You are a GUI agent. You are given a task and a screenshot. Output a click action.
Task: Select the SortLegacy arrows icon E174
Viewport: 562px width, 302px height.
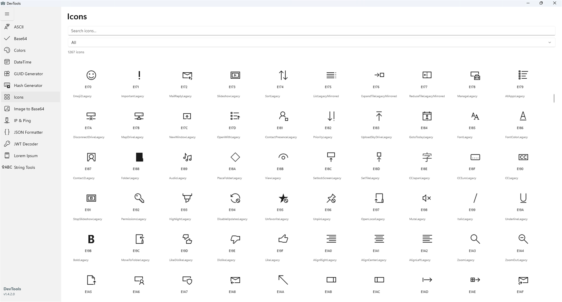tap(283, 75)
